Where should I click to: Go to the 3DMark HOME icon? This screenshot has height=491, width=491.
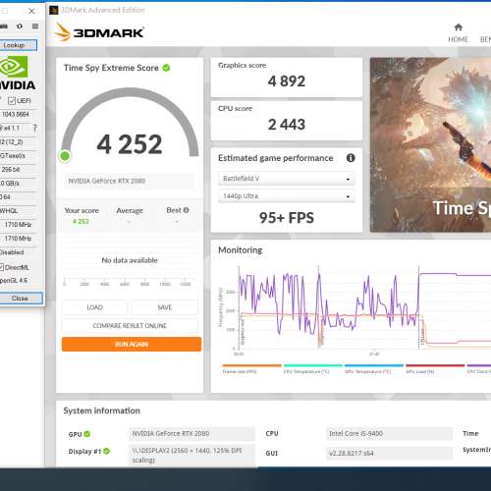pos(459,27)
